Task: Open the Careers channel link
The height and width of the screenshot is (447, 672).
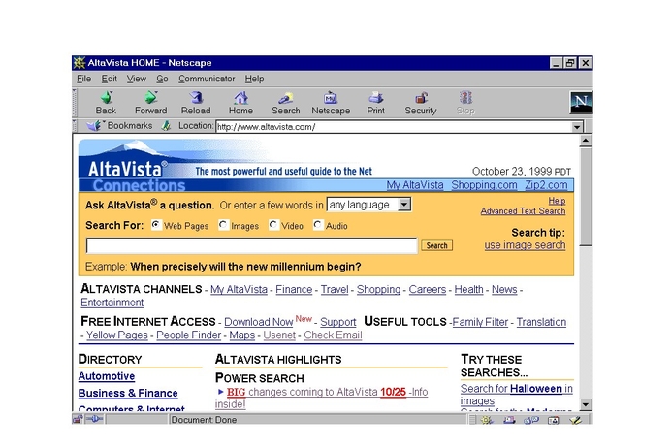Action: click(428, 289)
